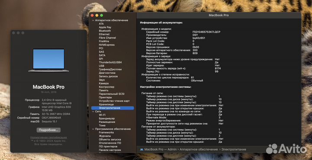Click full charge capacity value 8174
Viewport: 312px width, 160px height.
[x=218, y=68]
